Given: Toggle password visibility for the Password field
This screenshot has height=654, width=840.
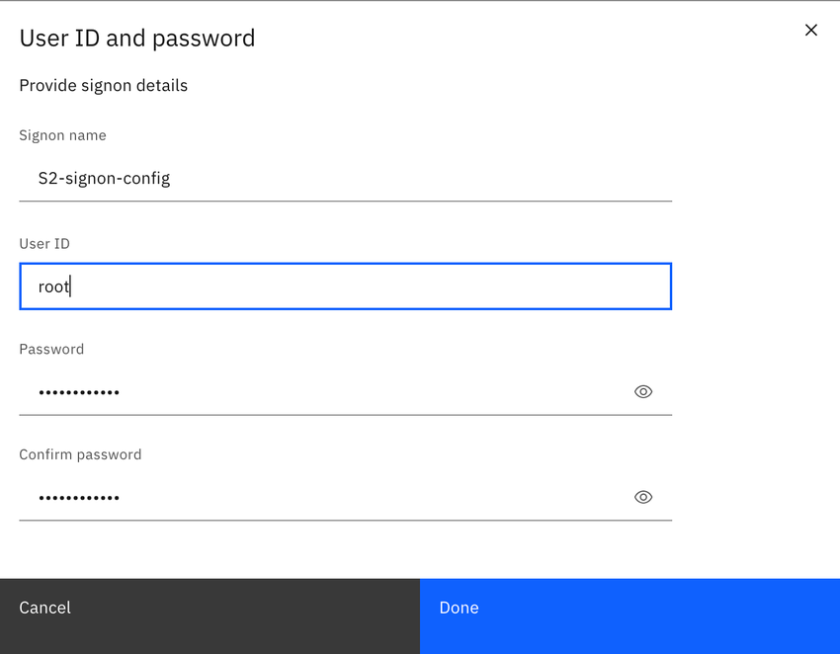Looking at the screenshot, I should (643, 391).
